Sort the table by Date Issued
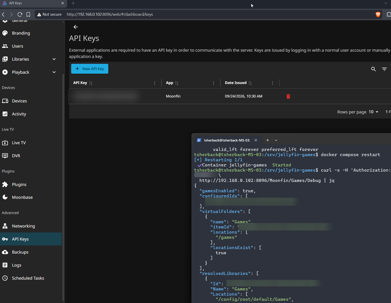 coord(250,83)
